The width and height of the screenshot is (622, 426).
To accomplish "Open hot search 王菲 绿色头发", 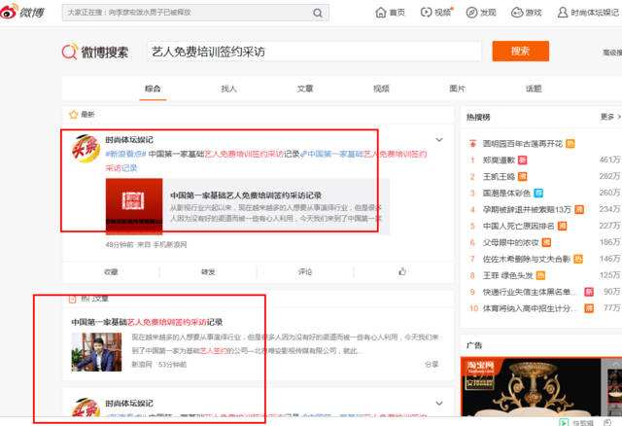I will (507, 275).
